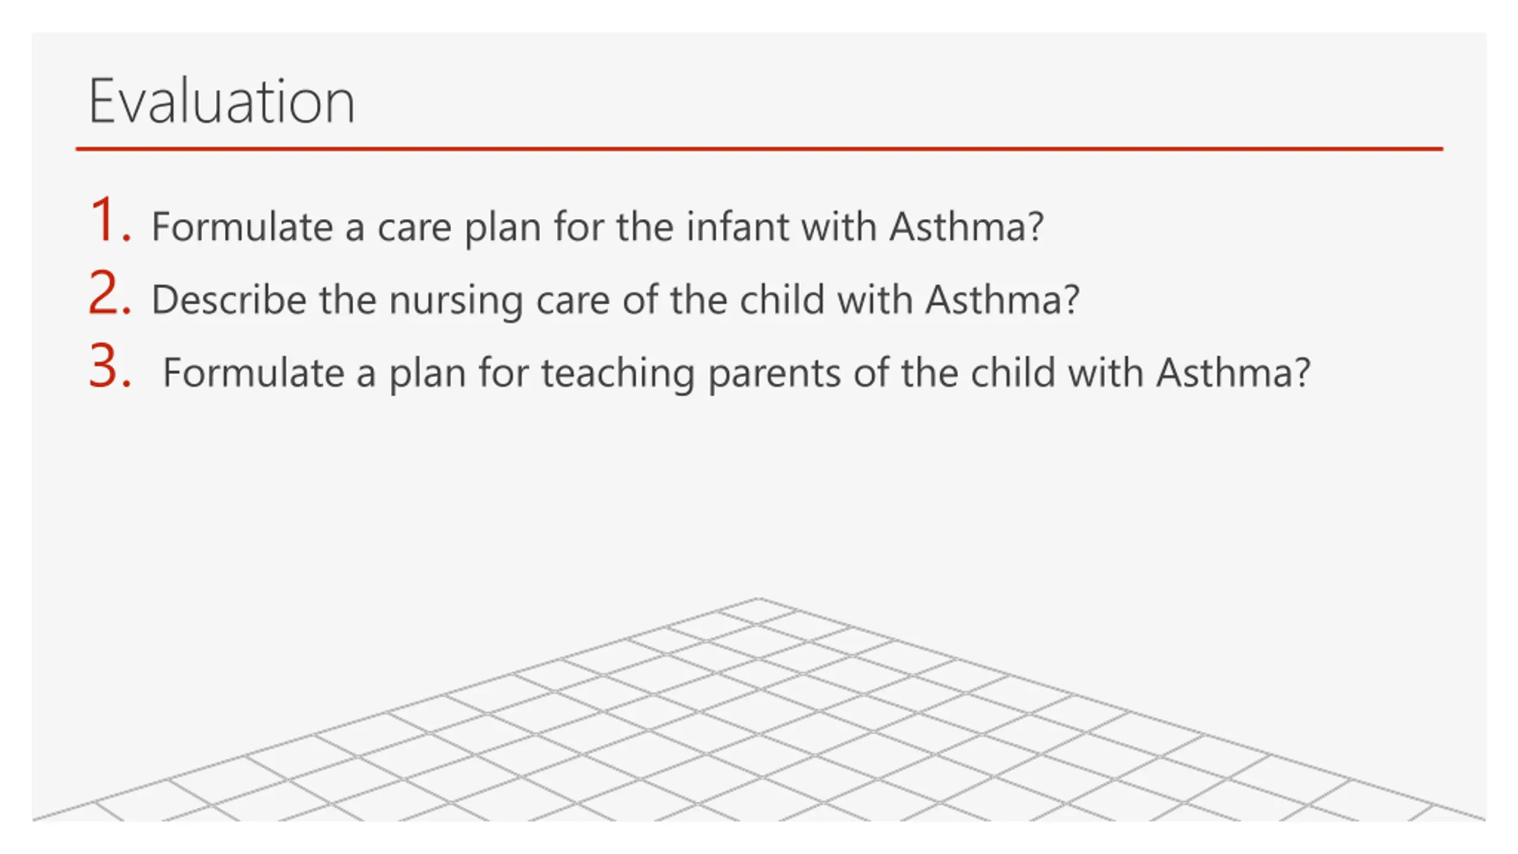Screen dimensions: 1518x854
Task: Click "nursing care" in the second question
Action: 499,301
